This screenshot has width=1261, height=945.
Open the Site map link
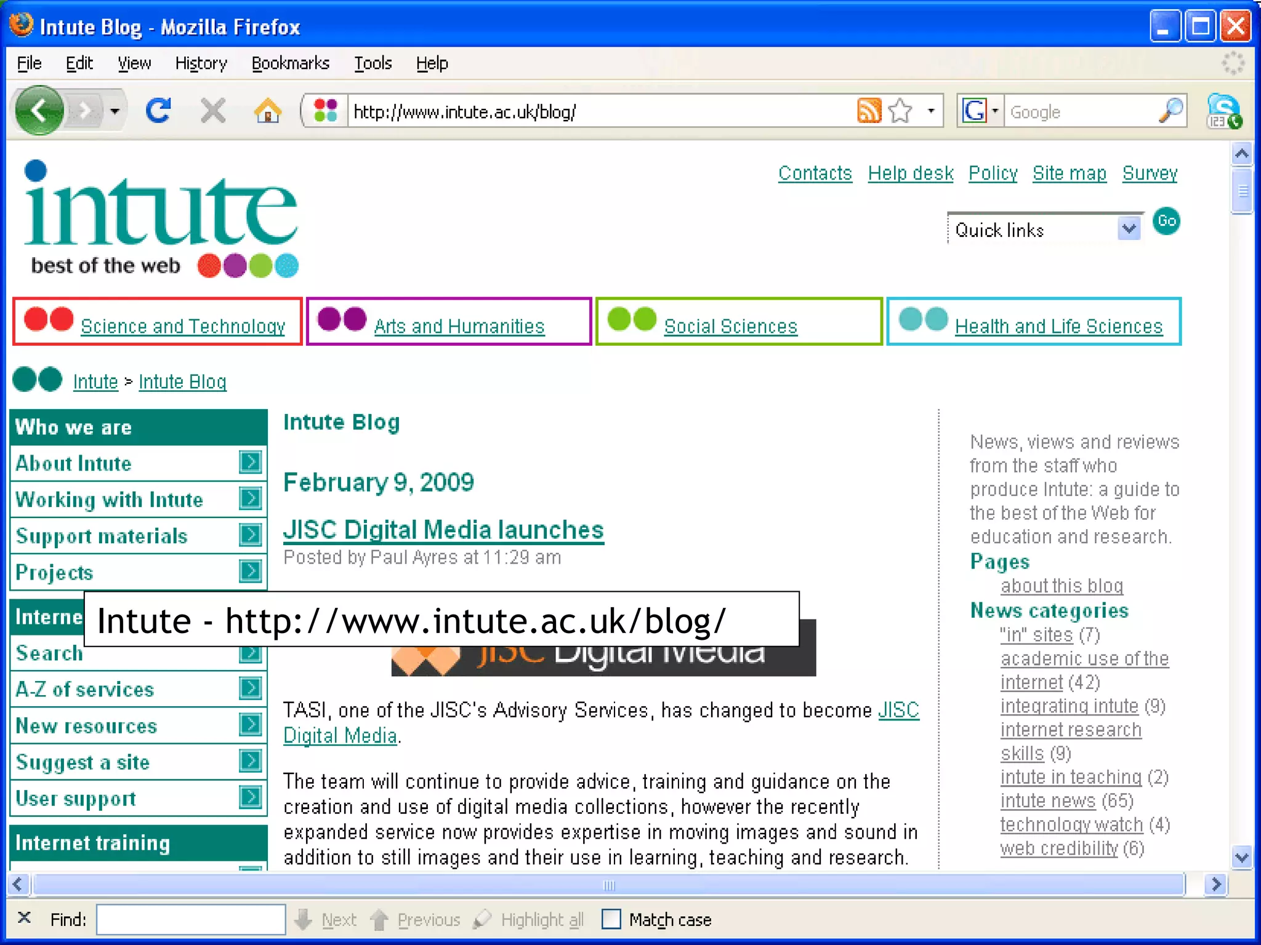click(1070, 173)
